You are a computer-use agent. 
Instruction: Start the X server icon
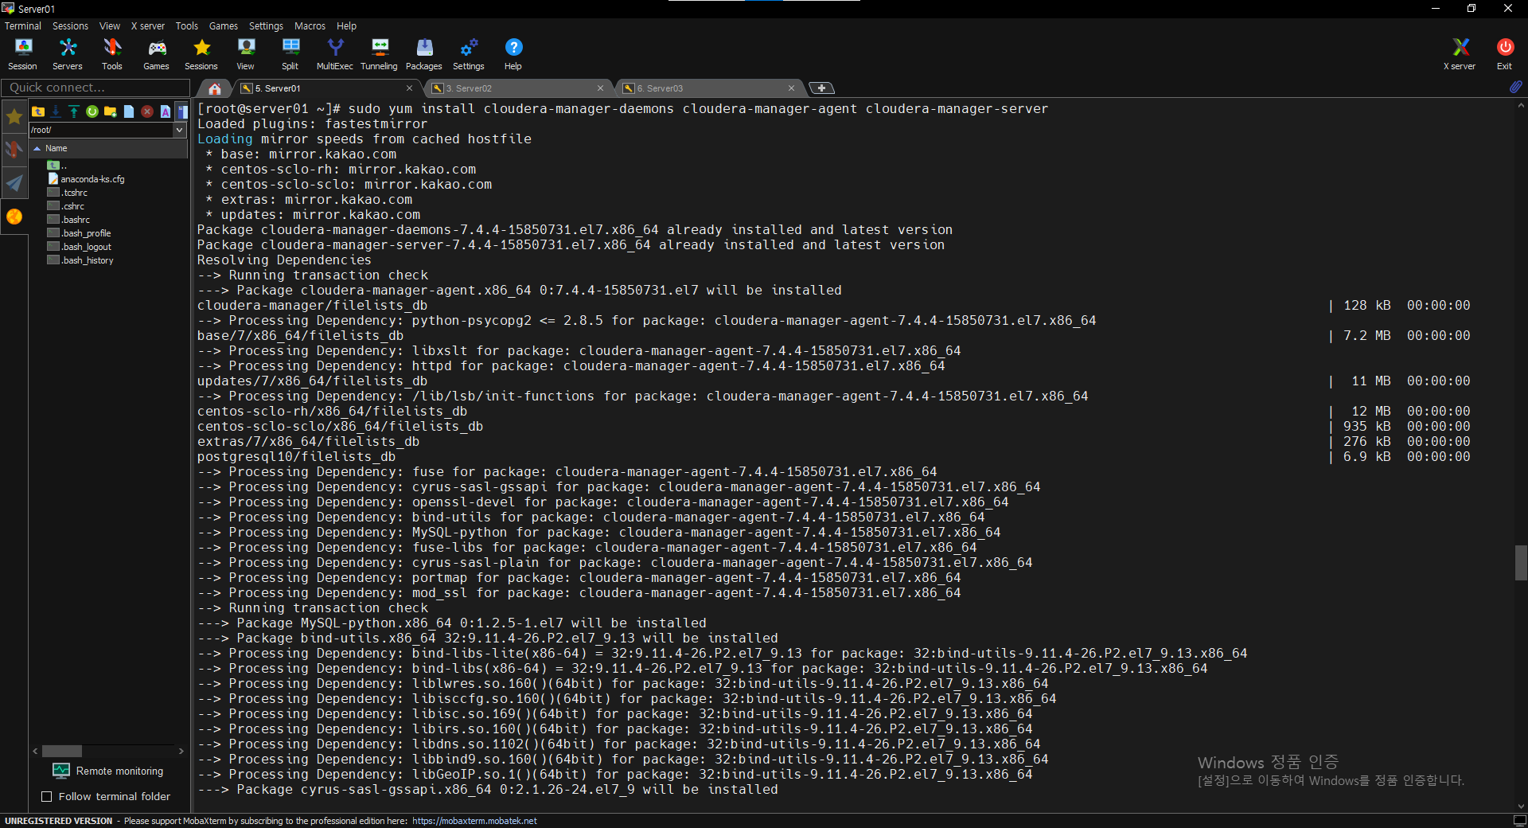click(1460, 54)
